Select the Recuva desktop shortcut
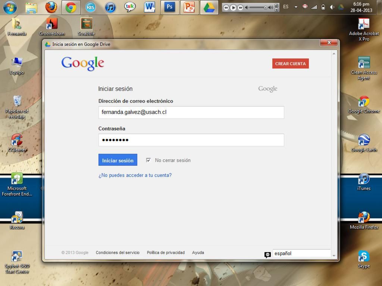This screenshot has height=286, width=382. tap(17, 220)
